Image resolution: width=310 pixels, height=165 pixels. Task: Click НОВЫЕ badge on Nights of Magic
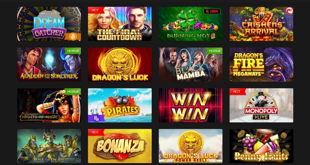tap(73, 92)
